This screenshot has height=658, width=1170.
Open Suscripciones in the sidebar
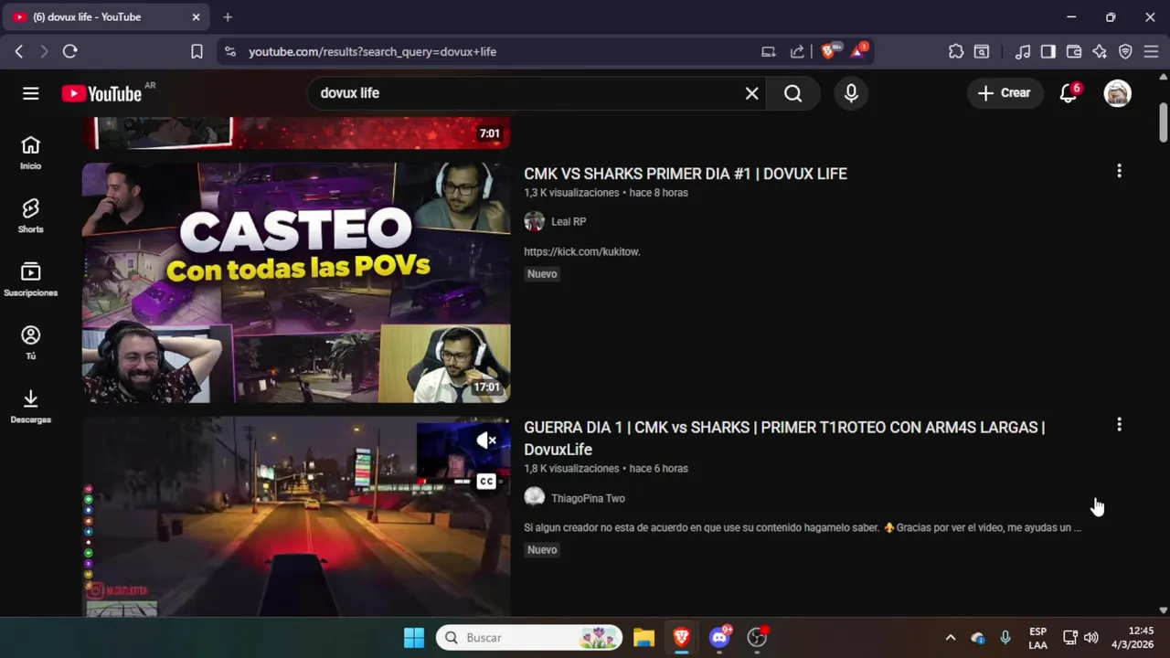click(x=31, y=280)
